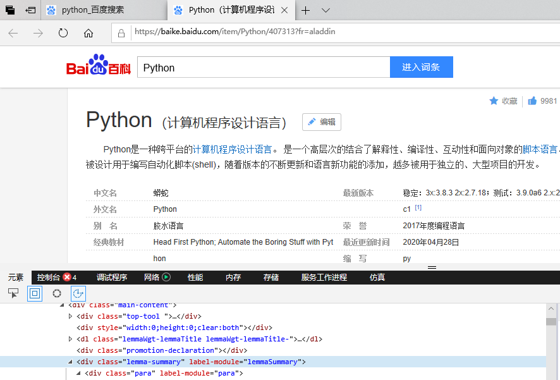Toggle the accessibility tree clock-like icon
This screenshot has width=560, height=380.
point(78,293)
